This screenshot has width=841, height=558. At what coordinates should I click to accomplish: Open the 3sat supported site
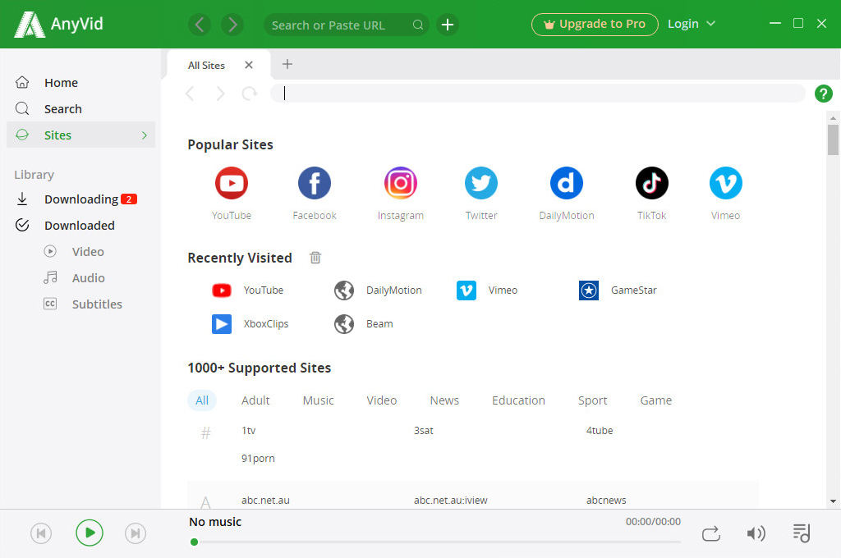[x=424, y=431]
